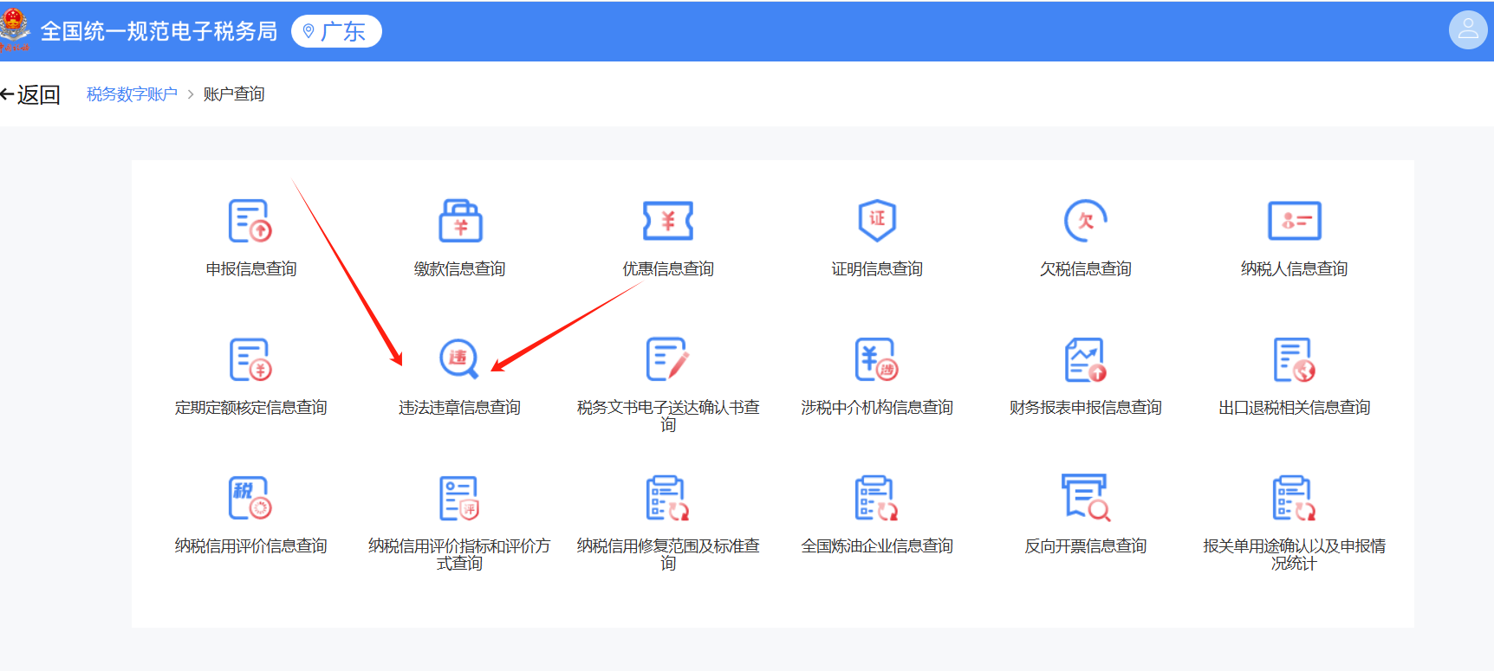This screenshot has height=671, width=1494.
Task: Click the 违法违章信息查询 label
Action: (x=459, y=408)
